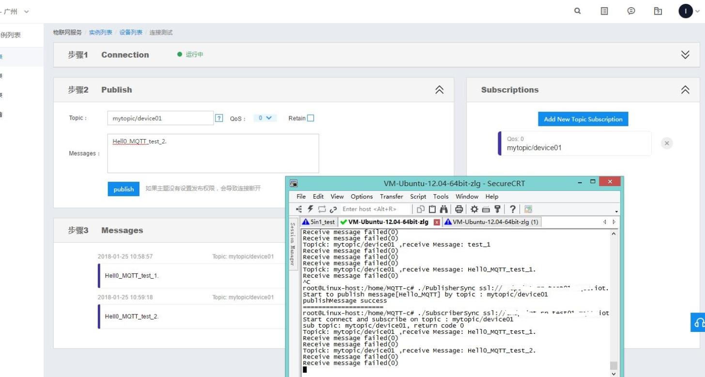
Task: Open SecureCRT File menu
Action: point(301,196)
